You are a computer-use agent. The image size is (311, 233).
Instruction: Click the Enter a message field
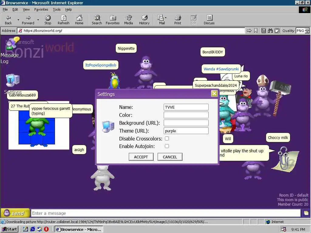point(166,213)
